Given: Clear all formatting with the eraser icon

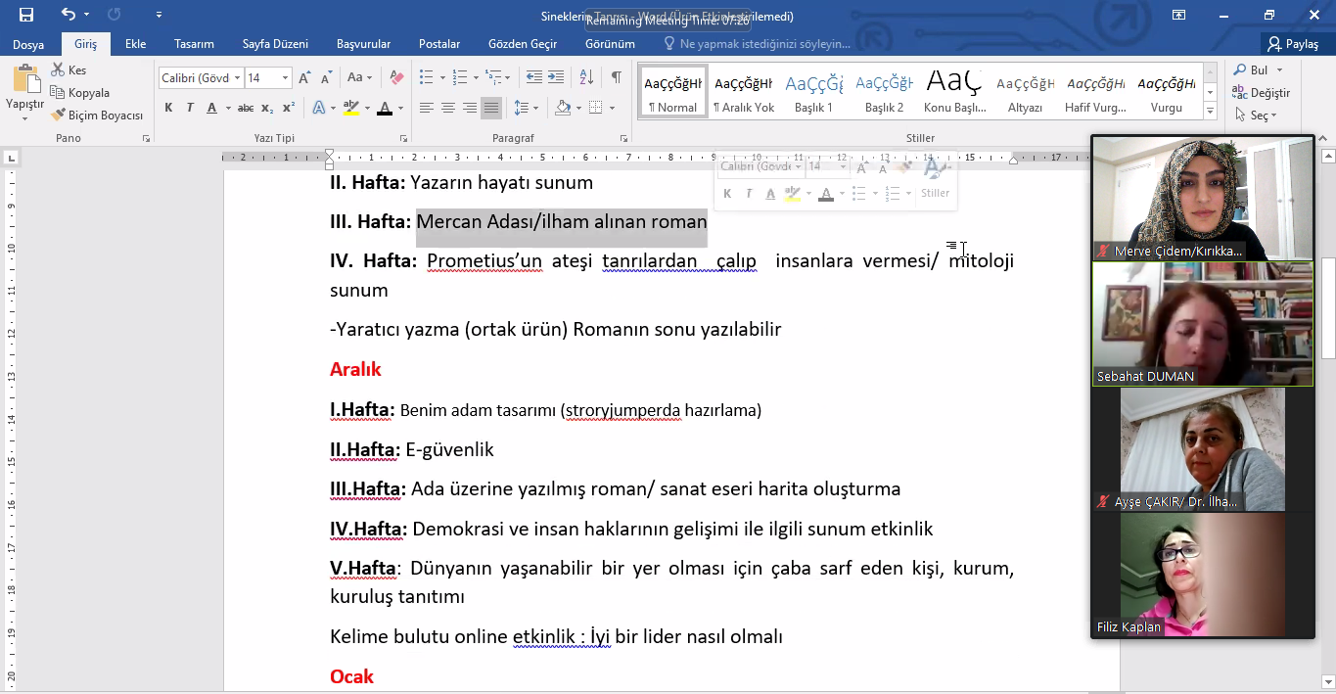Looking at the screenshot, I should [x=396, y=77].
